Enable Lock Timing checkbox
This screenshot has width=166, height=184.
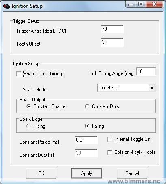tap(19, 74)
